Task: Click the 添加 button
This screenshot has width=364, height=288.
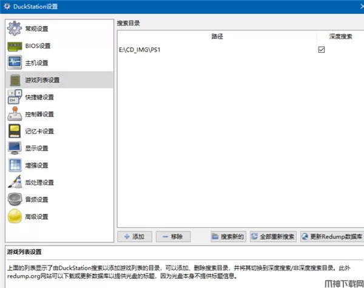Action: tap(135, 236)
